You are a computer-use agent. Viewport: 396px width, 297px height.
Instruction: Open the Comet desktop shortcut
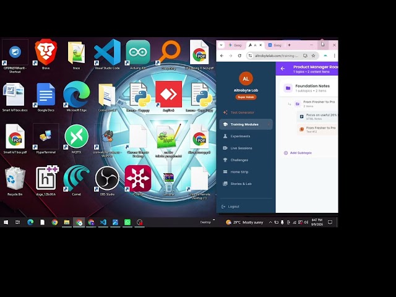pos(76,181)
